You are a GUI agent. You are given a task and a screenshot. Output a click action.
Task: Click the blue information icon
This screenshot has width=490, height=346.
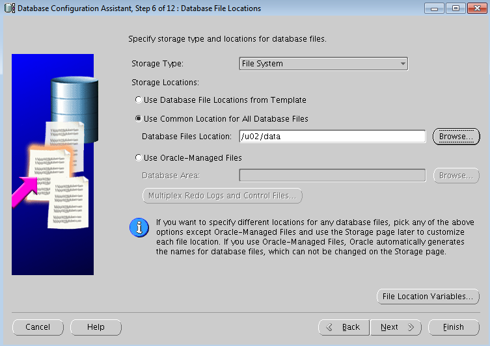tap(139, 228)
